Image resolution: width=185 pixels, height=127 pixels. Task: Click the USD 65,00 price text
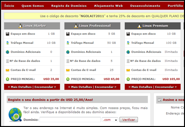[x=112, y=79]
